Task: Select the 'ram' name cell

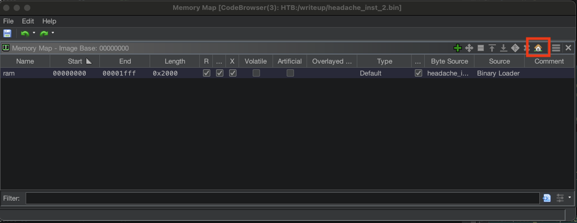Action: pos(25,73)
